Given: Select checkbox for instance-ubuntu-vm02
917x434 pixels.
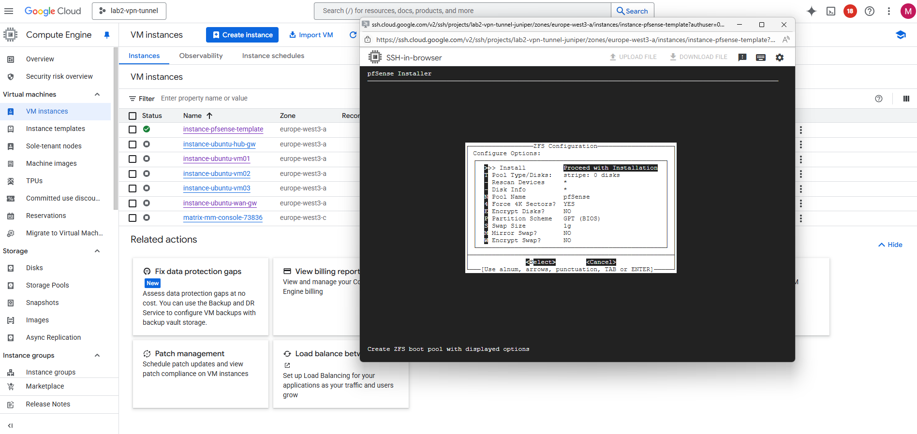Looking at the screenshot, I should coord(133,174).
